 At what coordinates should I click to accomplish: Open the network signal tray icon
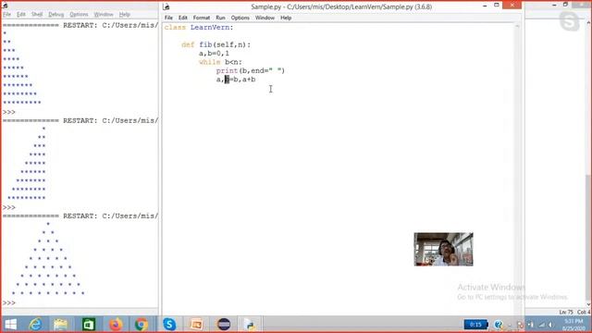[x=542, y=325]
